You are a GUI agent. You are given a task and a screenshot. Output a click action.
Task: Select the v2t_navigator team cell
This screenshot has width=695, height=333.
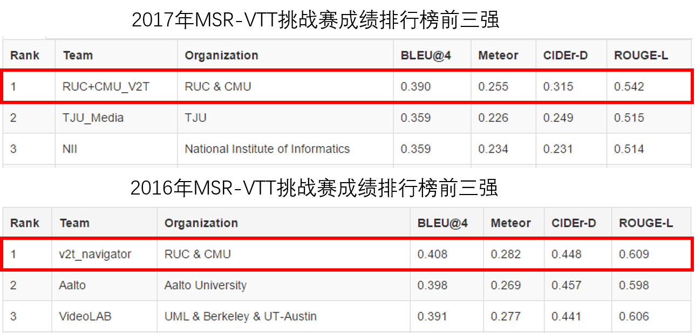click(x=95, y=254)
